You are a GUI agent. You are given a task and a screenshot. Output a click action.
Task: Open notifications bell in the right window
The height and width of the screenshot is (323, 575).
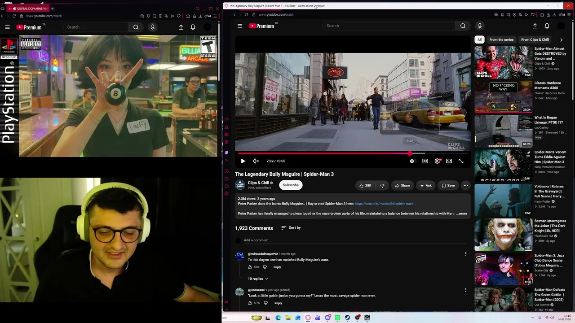[x=547, y=26]
